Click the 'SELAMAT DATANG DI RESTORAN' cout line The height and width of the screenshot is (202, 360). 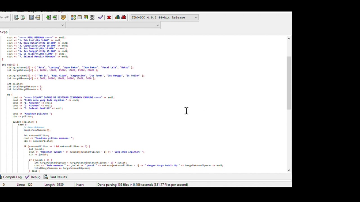pyautogui.click(x=64, y=97)
